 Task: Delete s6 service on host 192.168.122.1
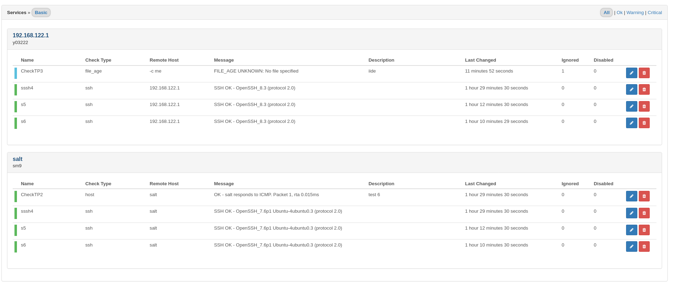tap(644, 123)
